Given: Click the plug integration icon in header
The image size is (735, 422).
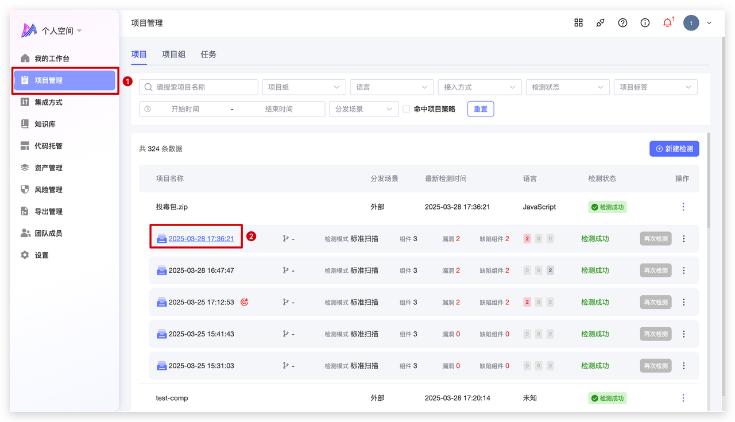Looking at the screenshot, I should (600, 23).
